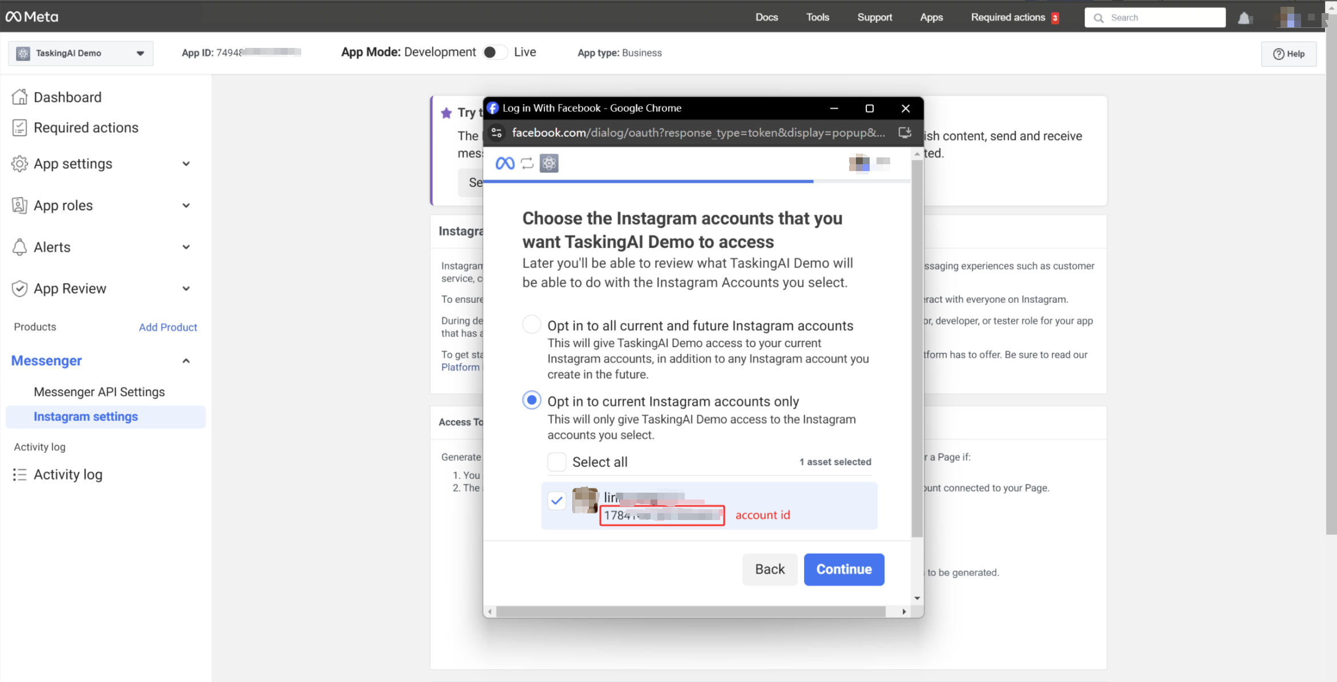Open Tools in the top navigation
The width and height of the screenshot is (1337, 682).
click(x=817, y=17)
